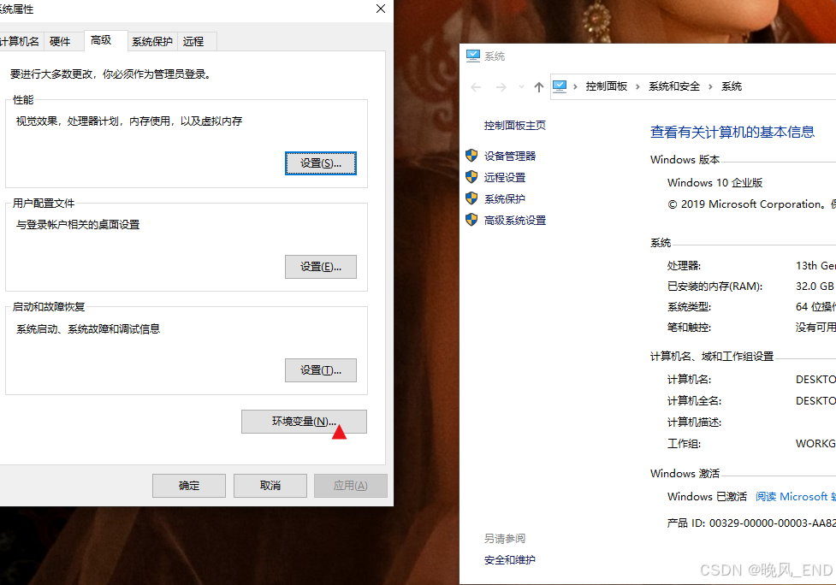Image resolution: width=836 pixels, height=585 pixels.
Task: Click the blue system icon beside 系统 heading
Action: [474, 56]
